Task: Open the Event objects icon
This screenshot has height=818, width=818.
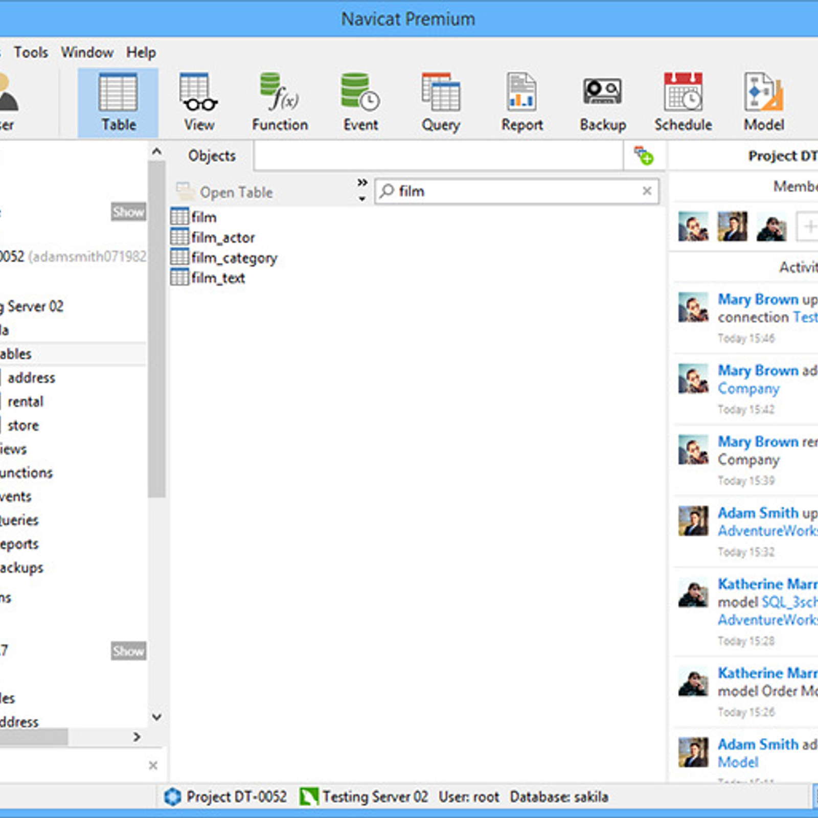Action: [360, 103]
